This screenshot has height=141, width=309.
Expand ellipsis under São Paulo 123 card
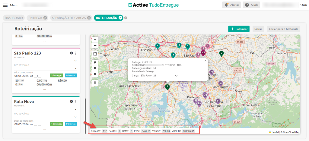click(x=45, y=89)
